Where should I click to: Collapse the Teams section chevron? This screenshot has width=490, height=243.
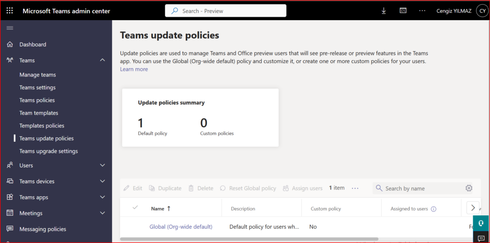click(102, 60)
